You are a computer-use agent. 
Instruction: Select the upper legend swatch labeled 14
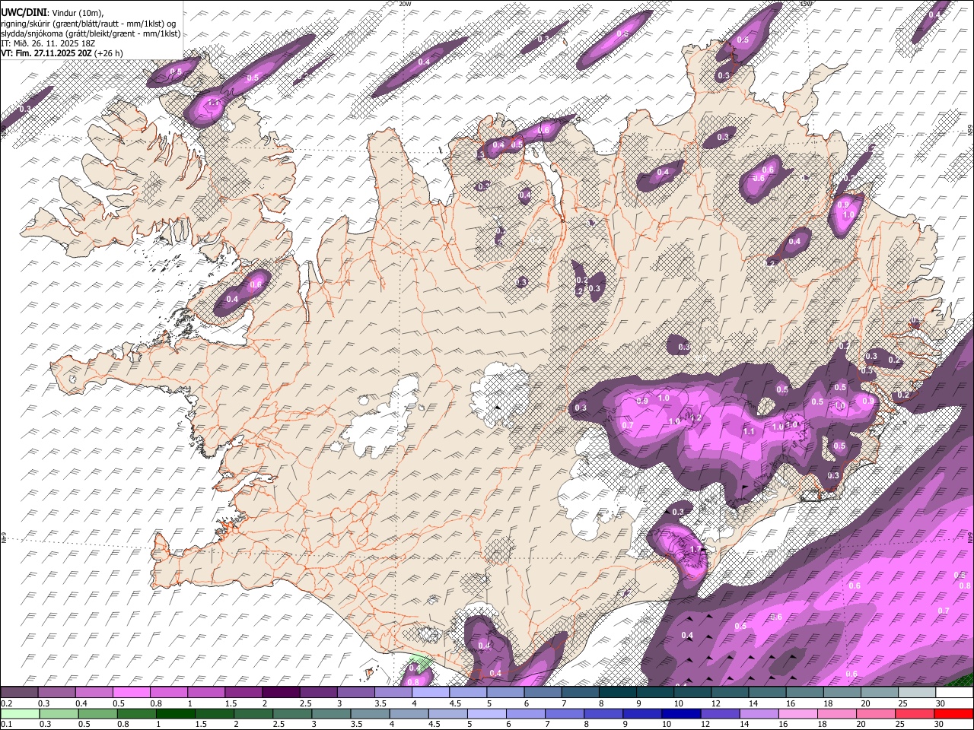click(766, 693)
